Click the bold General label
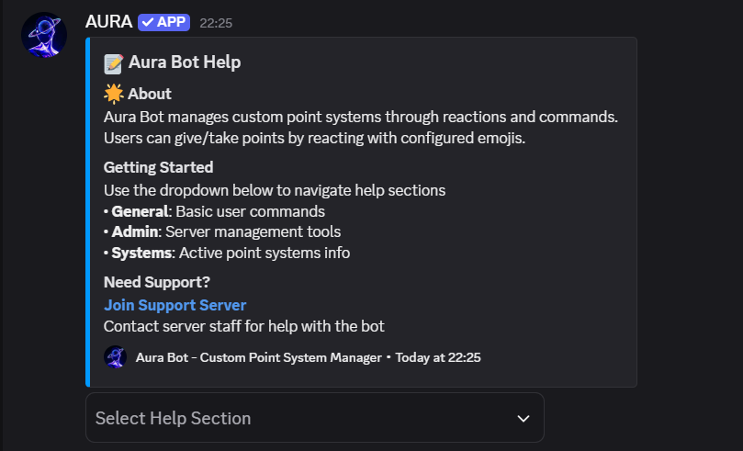 click(x=140, y=211)
